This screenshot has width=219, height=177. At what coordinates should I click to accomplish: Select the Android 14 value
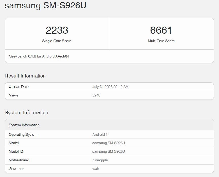click(x=101, y=135)
